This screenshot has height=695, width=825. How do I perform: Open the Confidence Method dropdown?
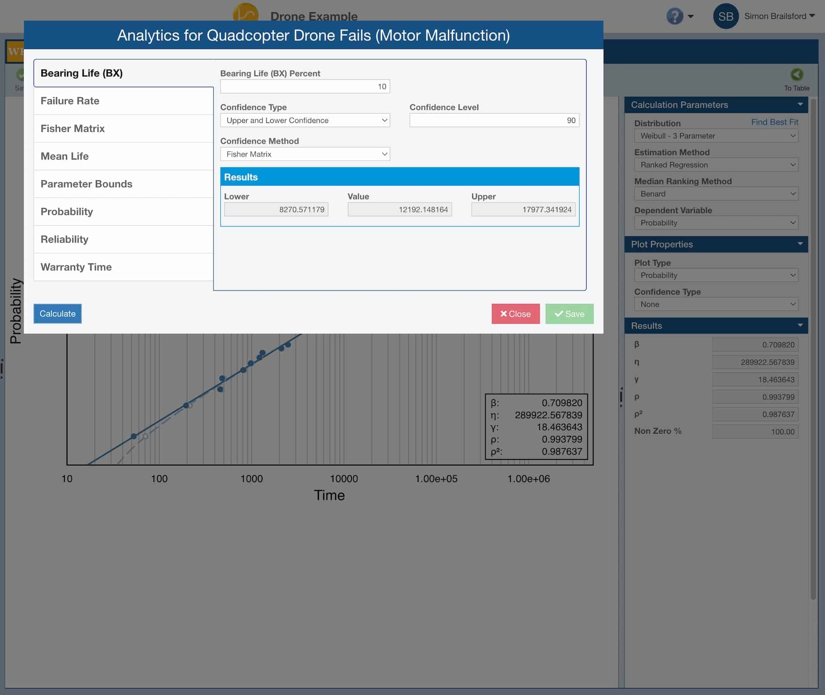pos(305,154)
